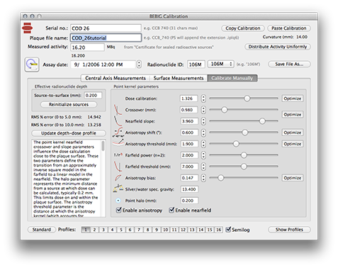Click Optimize for Crossover and Nearfield slope
The height and width of the screenshot is (268, 338).
tap(293, 114)
